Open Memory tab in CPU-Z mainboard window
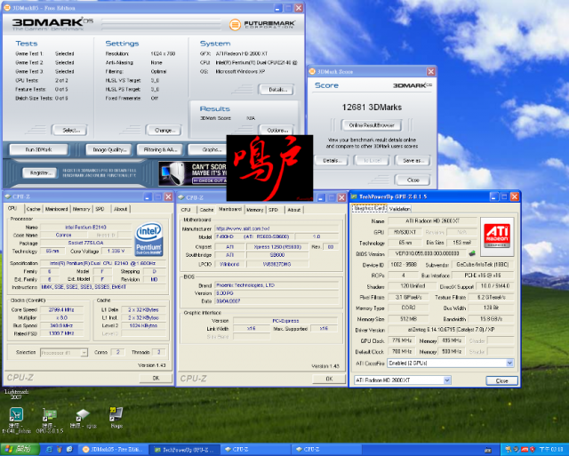Viewport: 569px width, 456px height. tap(255, 210)
